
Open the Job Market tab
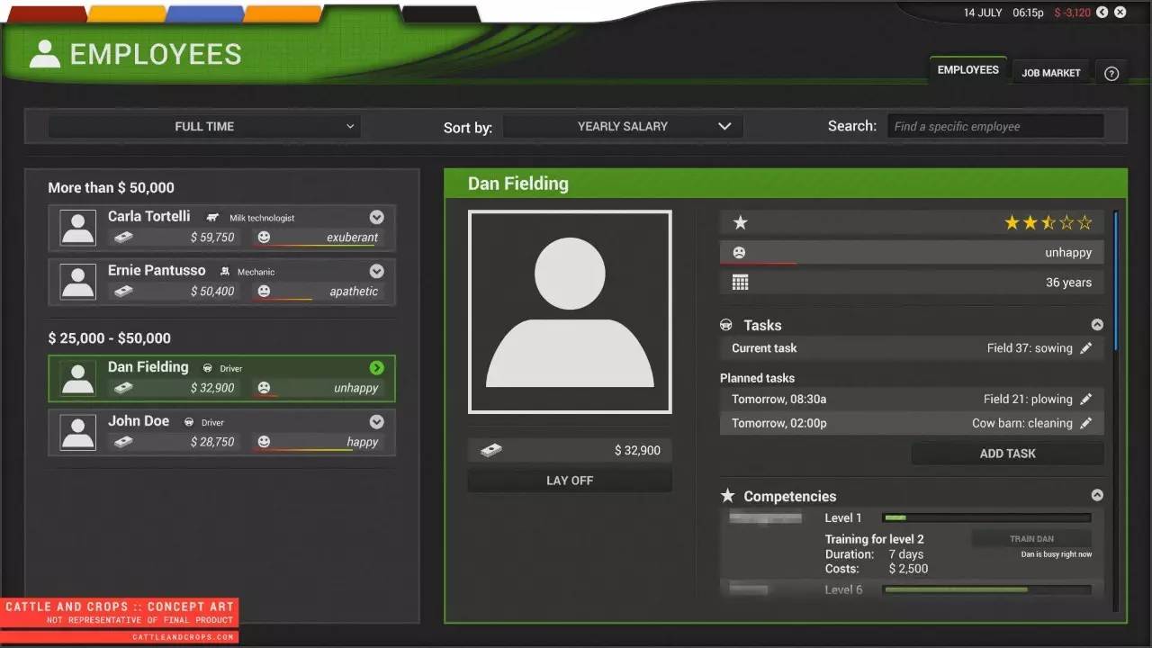coord(1050,73)
